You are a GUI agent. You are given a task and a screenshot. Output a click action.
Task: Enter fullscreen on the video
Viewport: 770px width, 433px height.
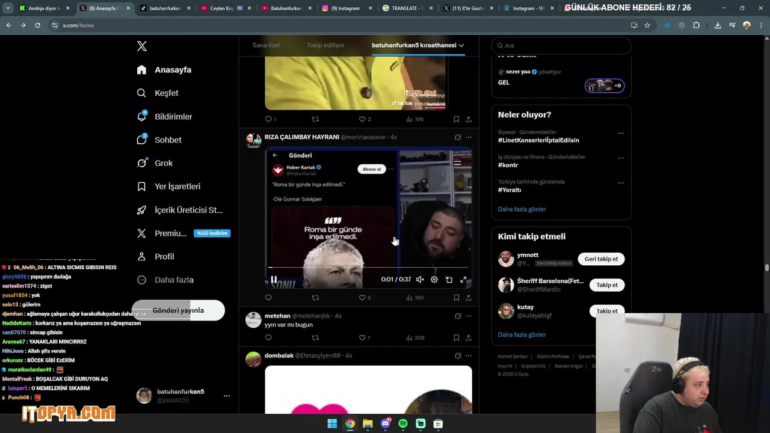(x=463, y=280)
